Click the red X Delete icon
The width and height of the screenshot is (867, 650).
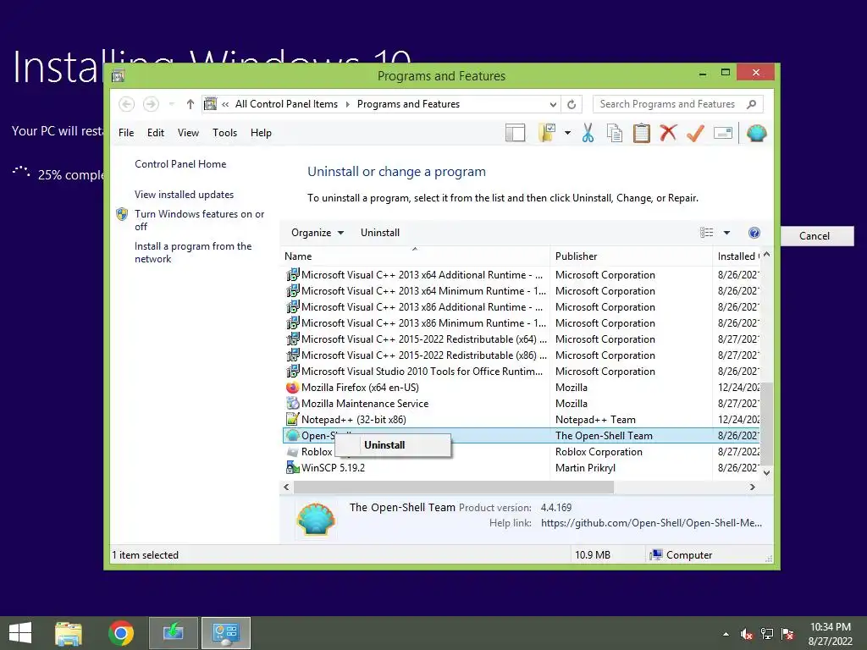coord(669,133)
